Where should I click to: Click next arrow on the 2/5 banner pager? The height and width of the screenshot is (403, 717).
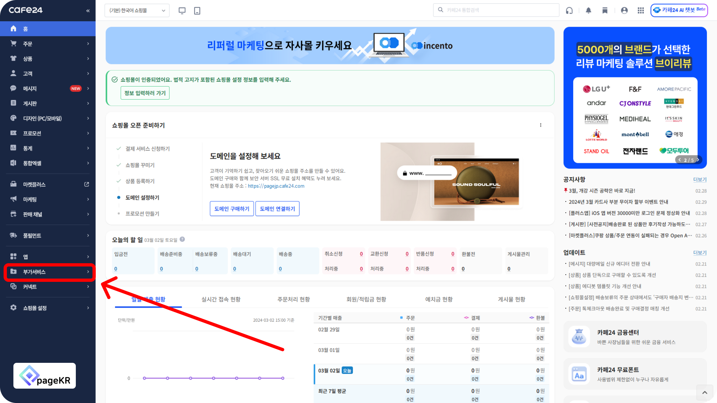click(x=698, y=160)
